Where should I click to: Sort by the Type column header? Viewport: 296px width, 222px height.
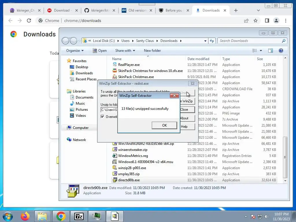[226, 59]
